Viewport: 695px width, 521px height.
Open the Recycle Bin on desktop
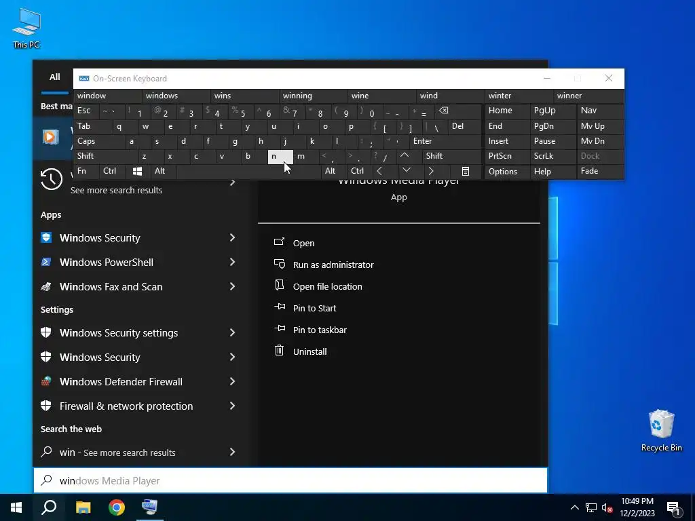pyautogui.click(x=661, y=431)
